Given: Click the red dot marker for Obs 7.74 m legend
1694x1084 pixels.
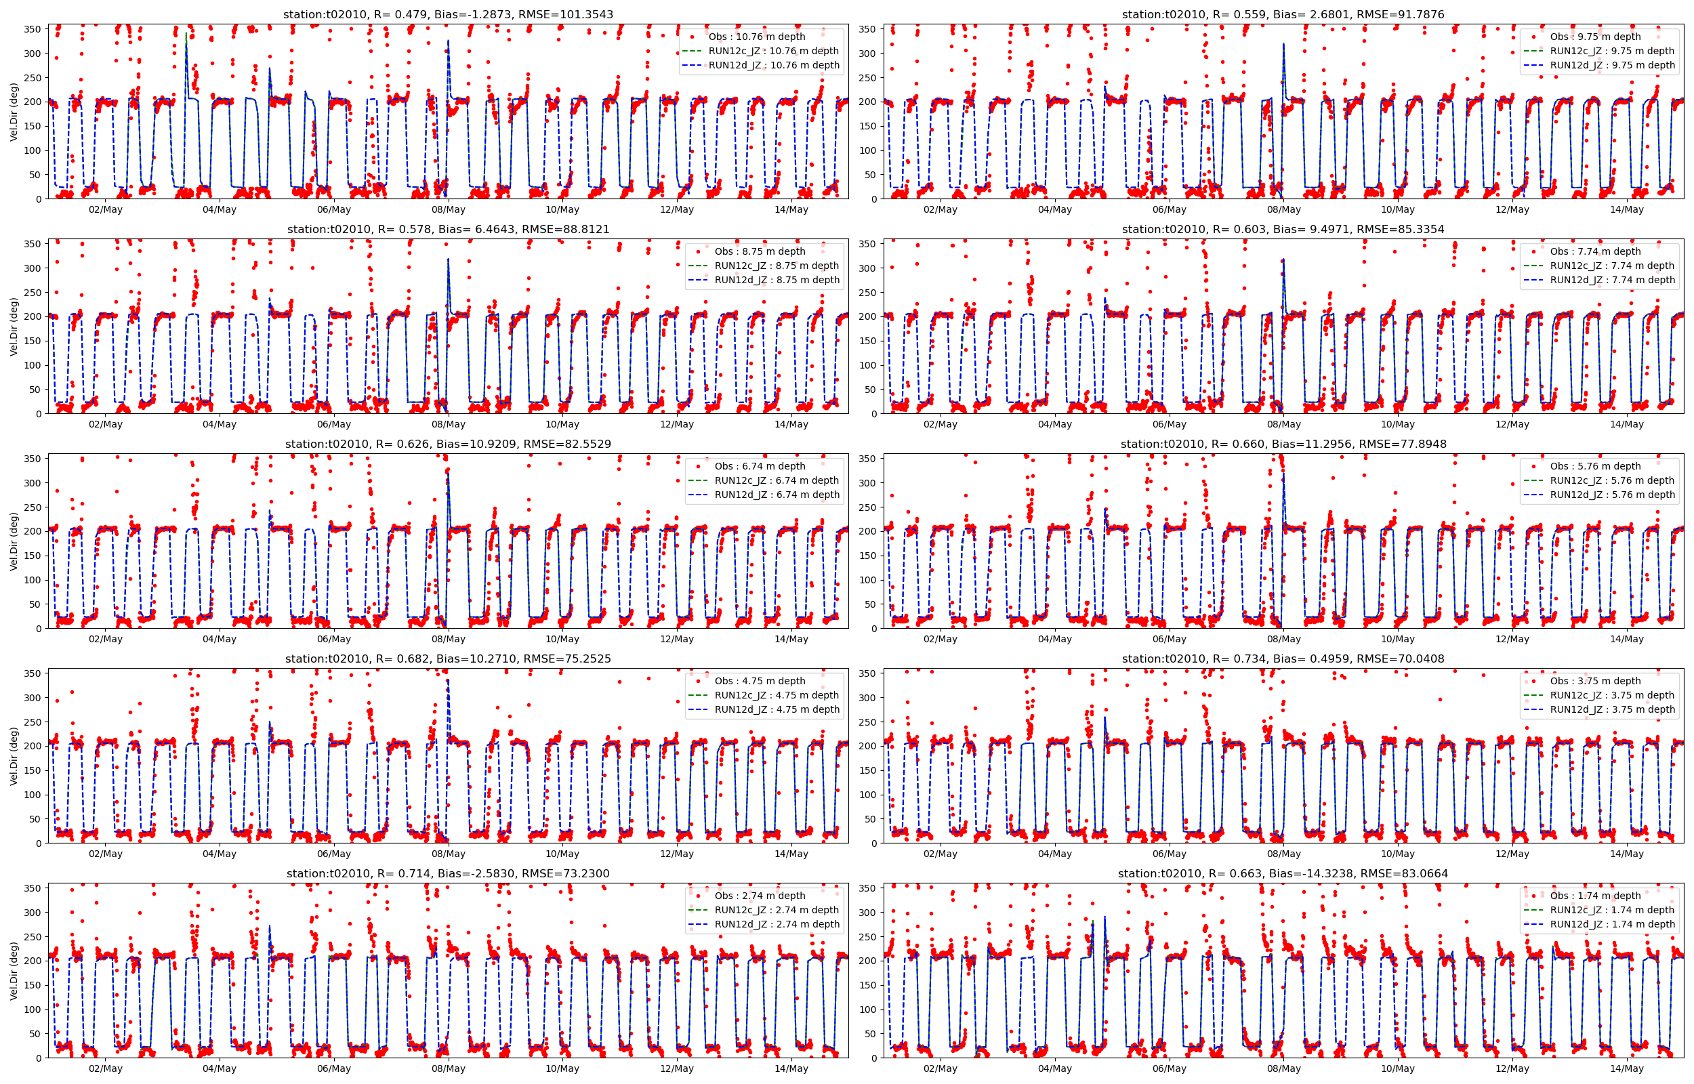Looking at the screenshot, I should coord(1533,251).
